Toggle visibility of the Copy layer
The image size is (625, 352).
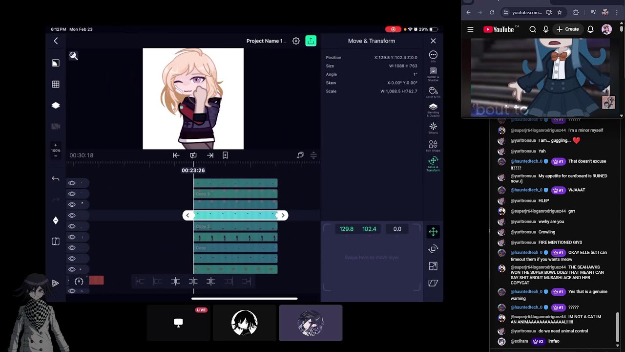[x=72, y=248]
